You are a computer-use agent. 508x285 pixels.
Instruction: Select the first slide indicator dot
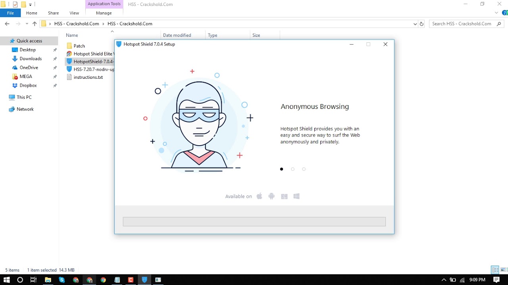click(x=281, y=169)
